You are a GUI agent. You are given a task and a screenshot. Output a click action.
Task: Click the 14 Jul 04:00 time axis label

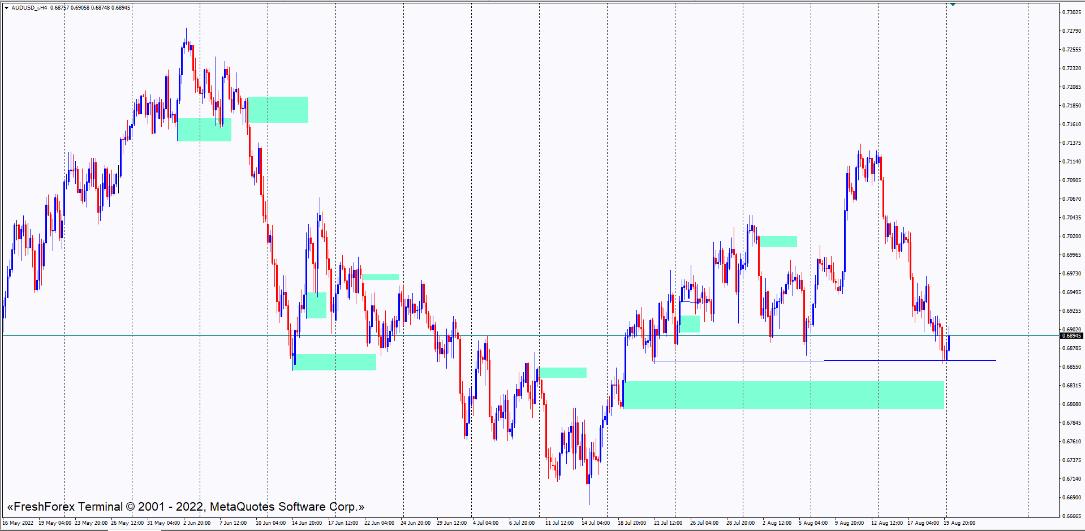[596, 523]
